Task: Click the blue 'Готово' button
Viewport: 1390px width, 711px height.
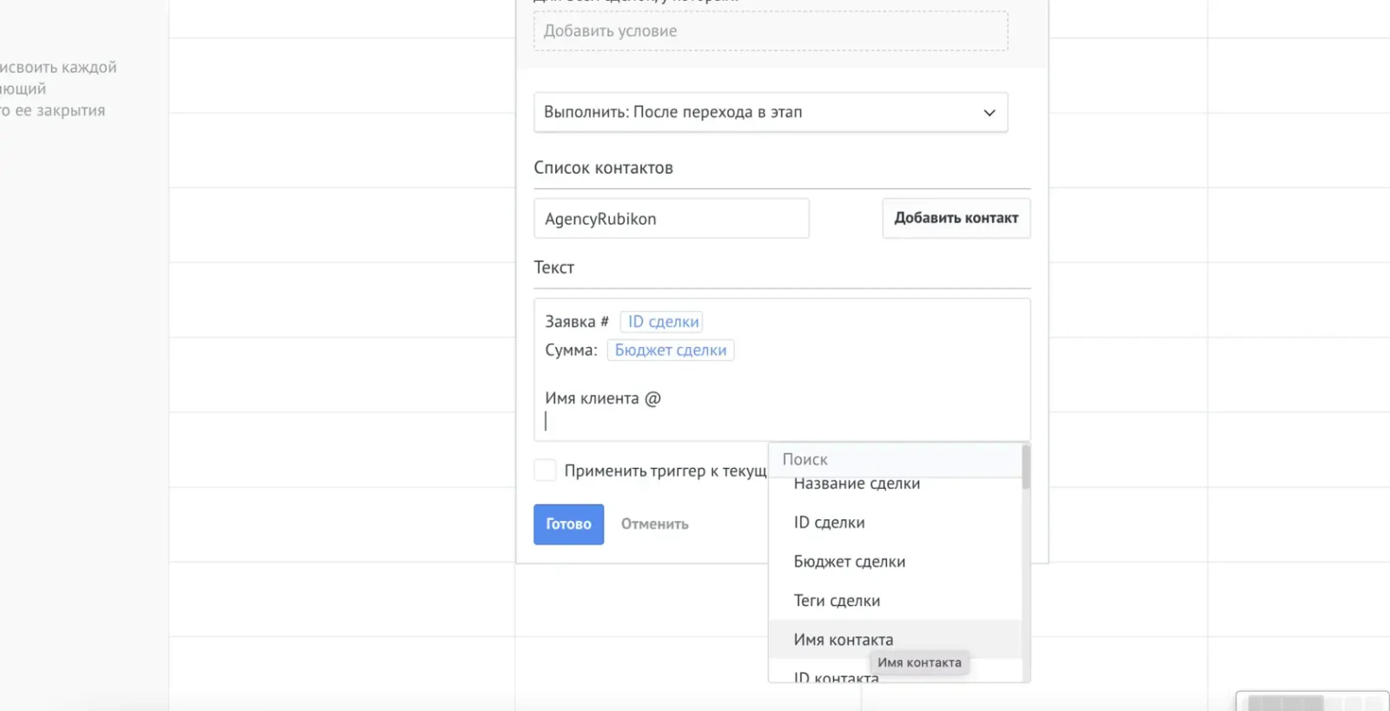Action: [x=568, y=524]
